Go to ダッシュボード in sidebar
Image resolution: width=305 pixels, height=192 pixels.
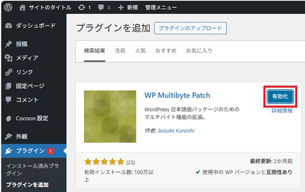[x=36, y=26]
